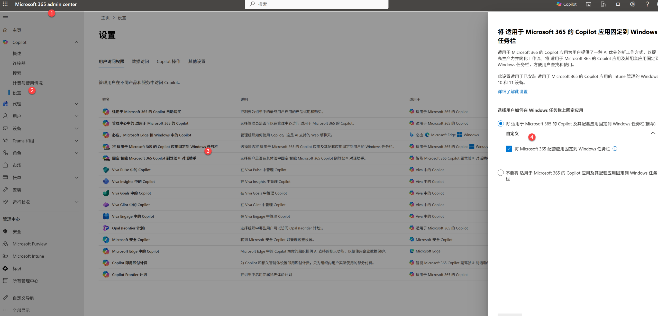Screen dimensions: 658x316
Task: Select the 不要将 Copilot 固定 radio option
Action: click(500, 173)
